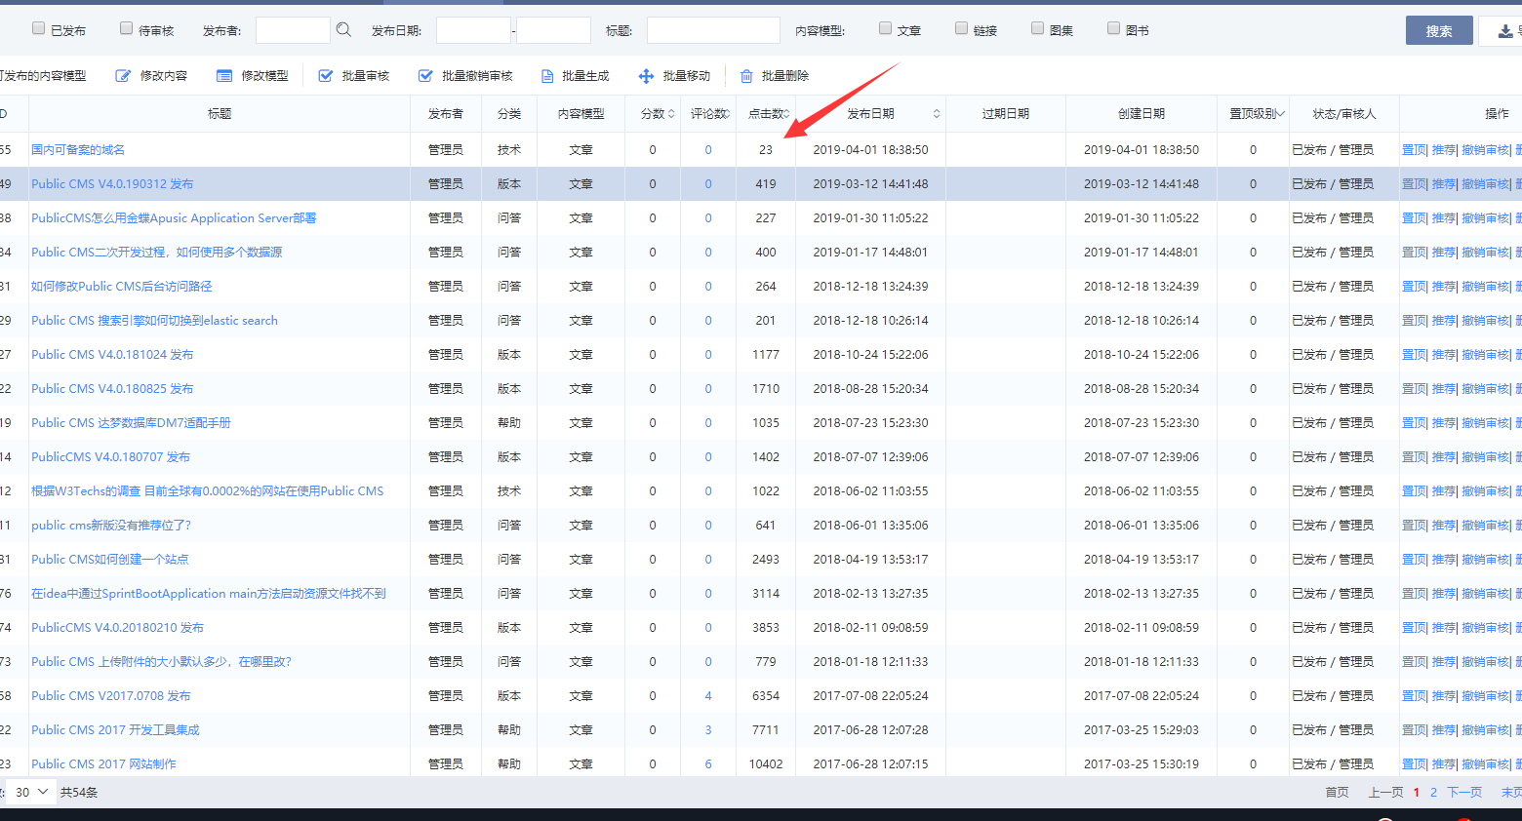Open article Public CMS V4.0.190312 发布
The image size is (1522, 821).
(x=112, y=184)
